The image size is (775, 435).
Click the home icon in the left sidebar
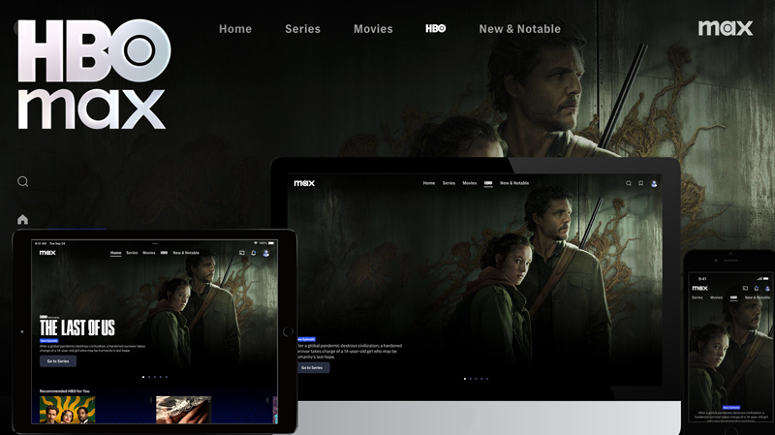[x=23, y=220]
